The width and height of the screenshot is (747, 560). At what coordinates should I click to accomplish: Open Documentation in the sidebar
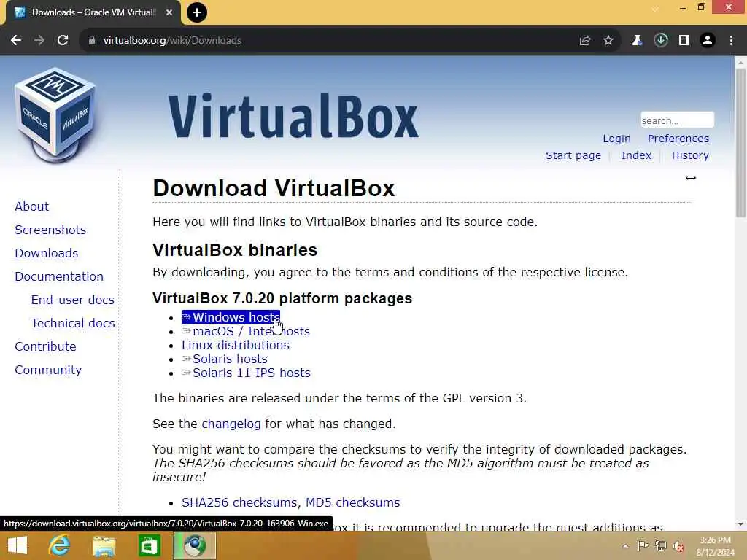(x=59, y=276)
